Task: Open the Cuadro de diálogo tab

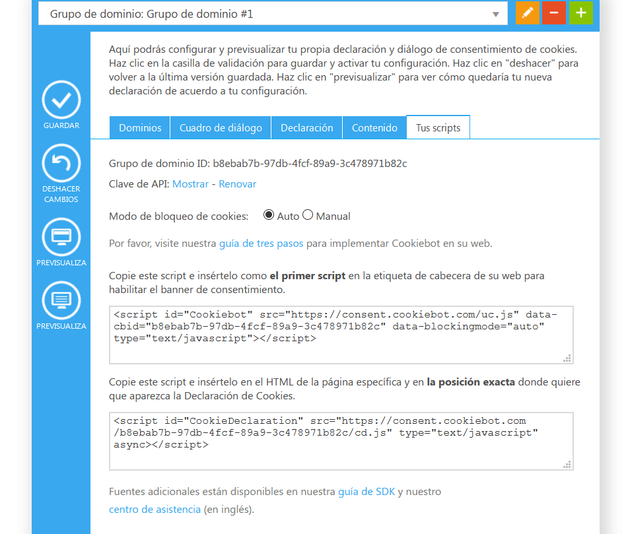Action: point(221,127)
